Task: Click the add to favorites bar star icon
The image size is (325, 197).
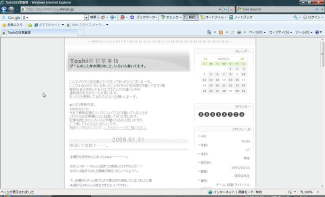Action: tap(30, 25)
